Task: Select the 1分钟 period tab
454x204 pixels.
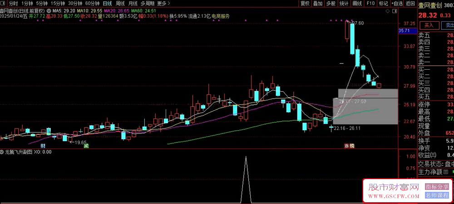Action: 27,4
